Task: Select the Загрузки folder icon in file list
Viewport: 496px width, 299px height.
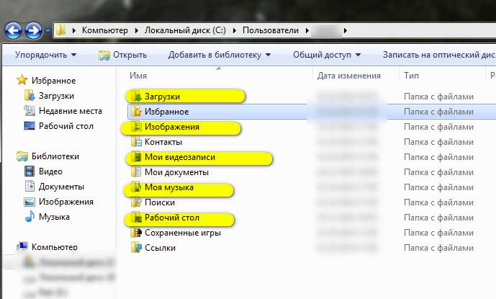Action: click(135, 96)
